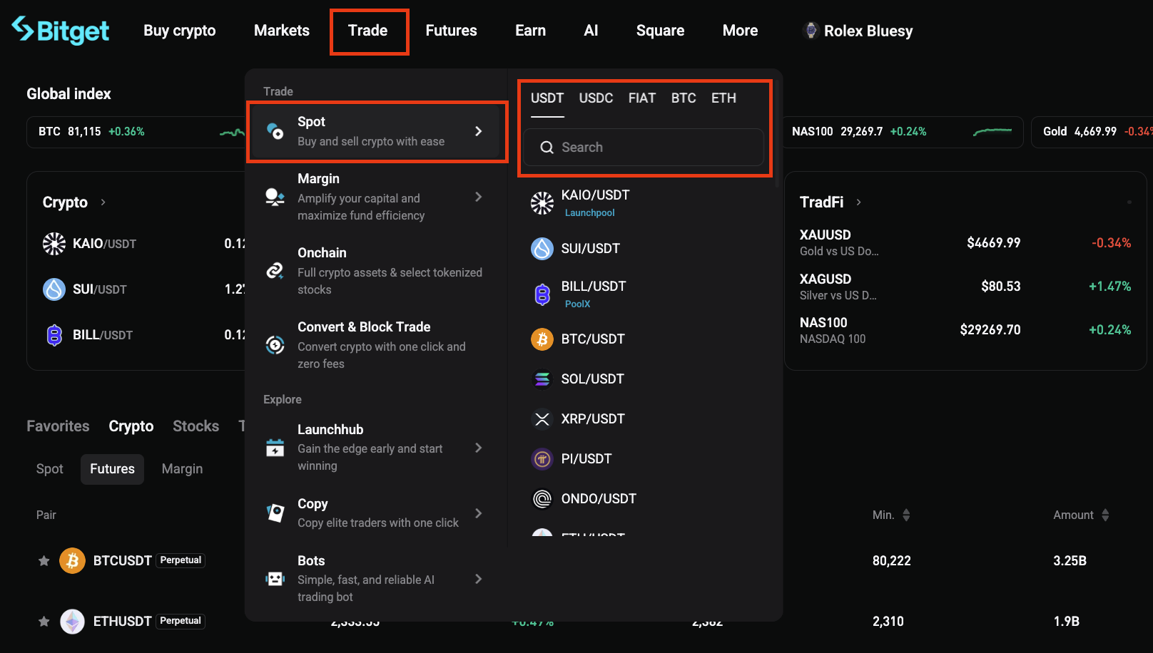1153x653 pixels.
Task: Expand the Margin submenu arrow
Action: [x=479, y=197]
